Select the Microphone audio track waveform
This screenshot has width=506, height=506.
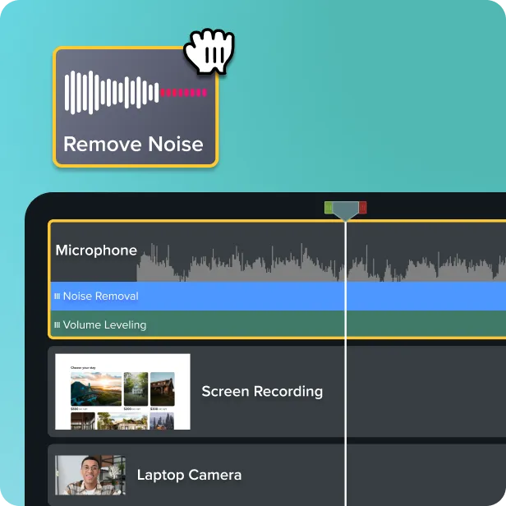point(321,262)
